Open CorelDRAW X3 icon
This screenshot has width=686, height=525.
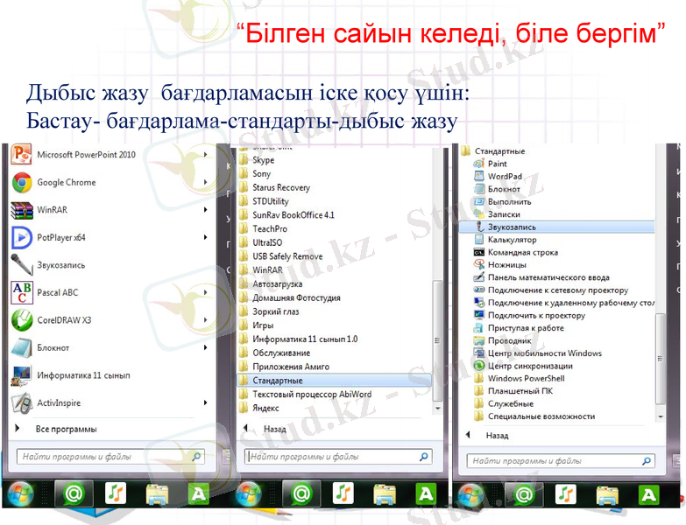click(x=21, y=320)
